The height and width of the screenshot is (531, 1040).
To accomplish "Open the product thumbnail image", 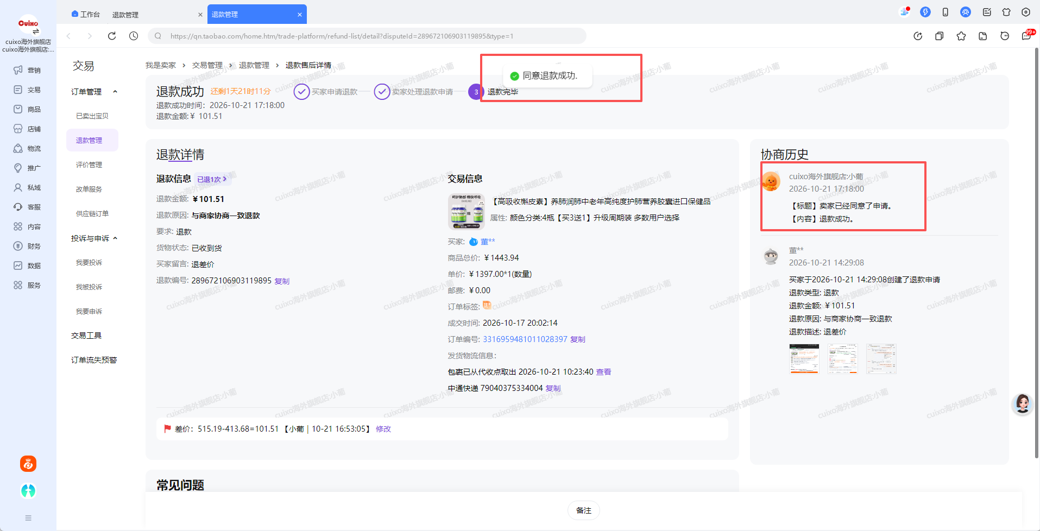I will point(466,212).
